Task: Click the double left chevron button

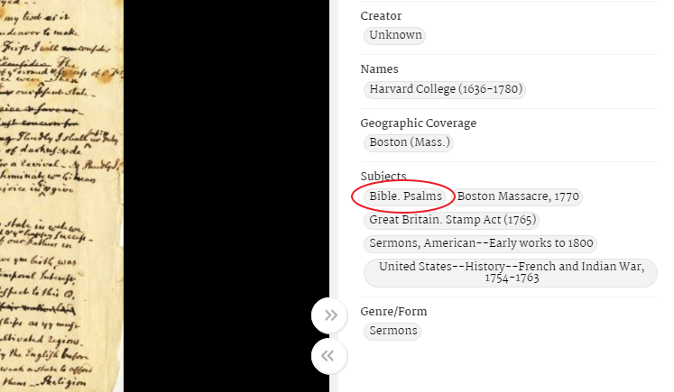Action: (330, 355)
